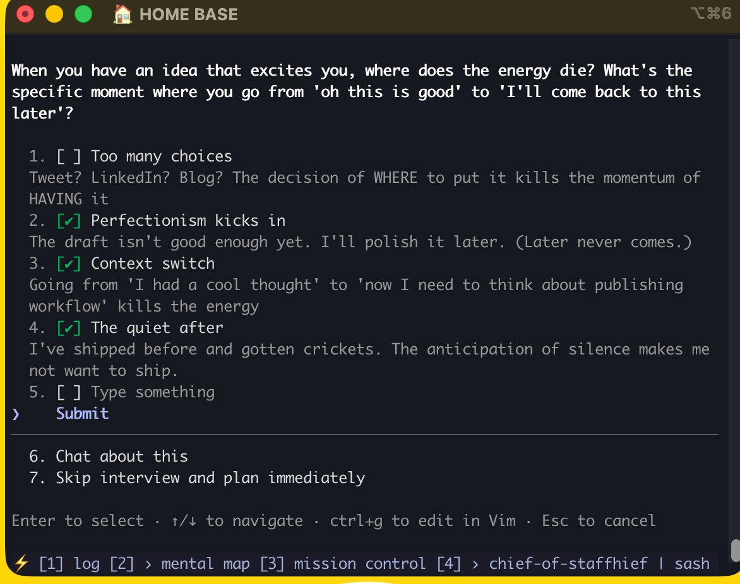Click 'The quiet after' label
The height and width of the screenshot is (584, 740).
(157, 327)
